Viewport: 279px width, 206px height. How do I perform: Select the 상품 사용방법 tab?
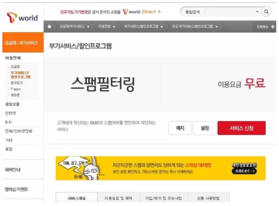pos(208,198)
